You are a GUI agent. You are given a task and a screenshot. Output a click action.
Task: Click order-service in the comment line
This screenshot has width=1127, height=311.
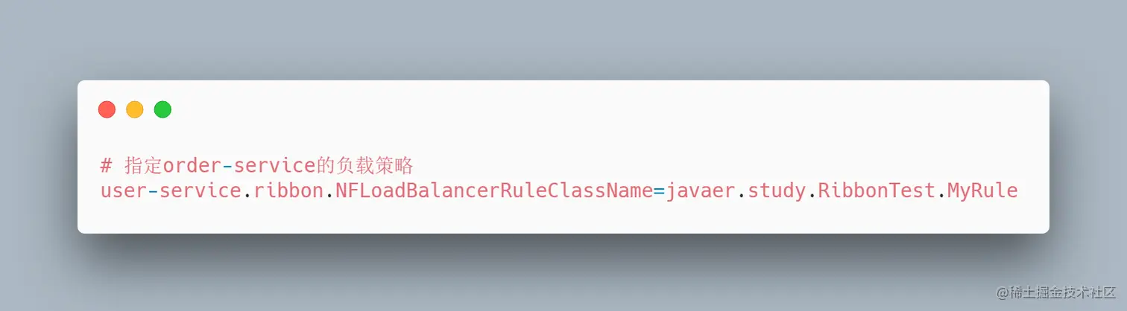[239, 165]
